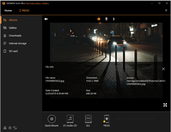Click the source path /storage/emulated/0/Pictures/Catch!/
Viewport: 171px width, 132px height.
point(146,81)
